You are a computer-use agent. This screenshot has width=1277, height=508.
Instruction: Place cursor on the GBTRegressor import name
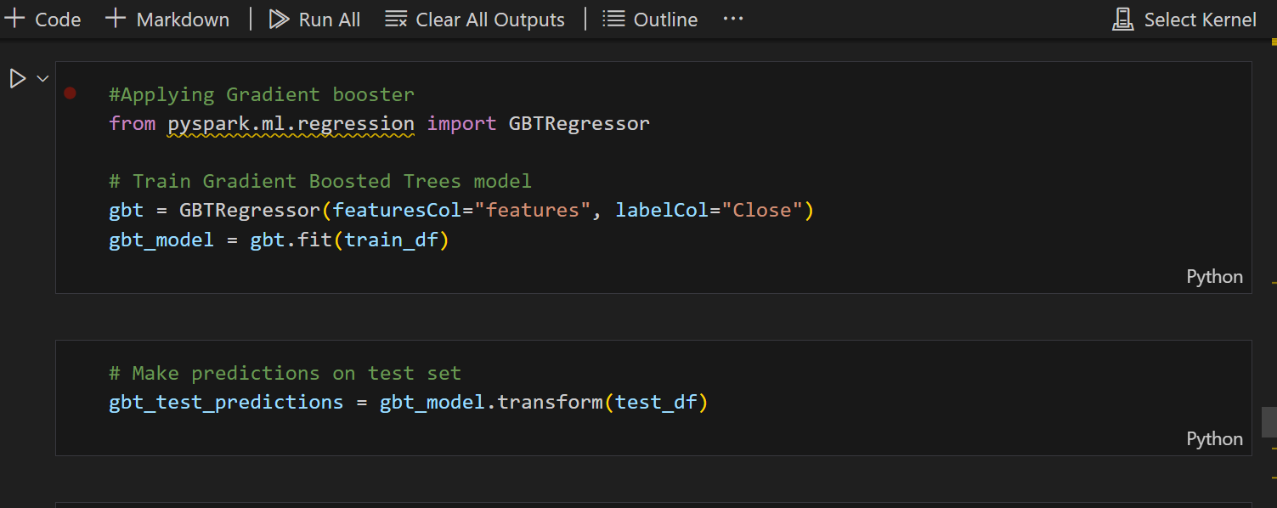tap(579, 123)
